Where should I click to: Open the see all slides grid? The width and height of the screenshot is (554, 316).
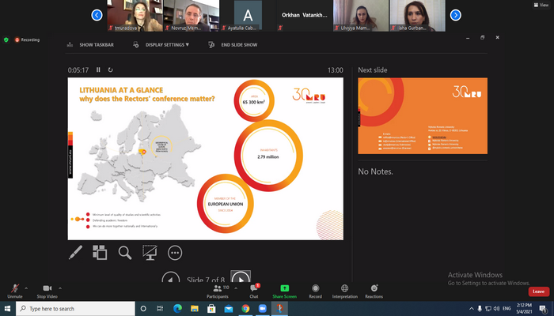(100, 253)
